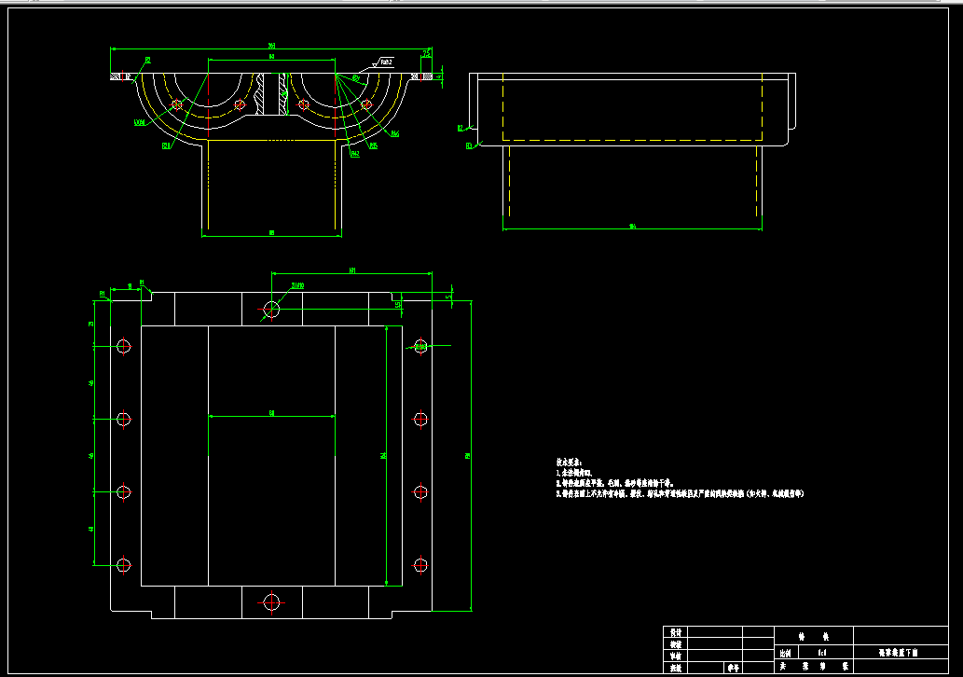Select the third, longest technical requirement line
The image size is (963, 677).
pos(680,493)
